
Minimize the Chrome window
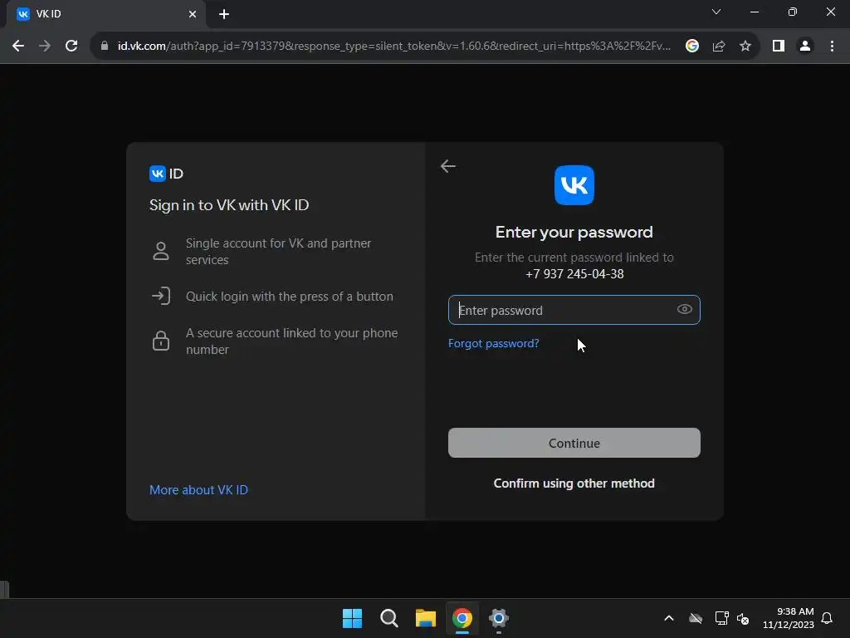pos(754,12)
